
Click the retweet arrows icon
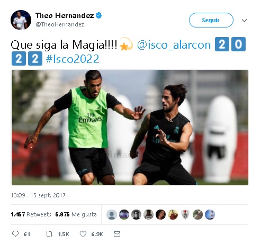tap(49, 234)
